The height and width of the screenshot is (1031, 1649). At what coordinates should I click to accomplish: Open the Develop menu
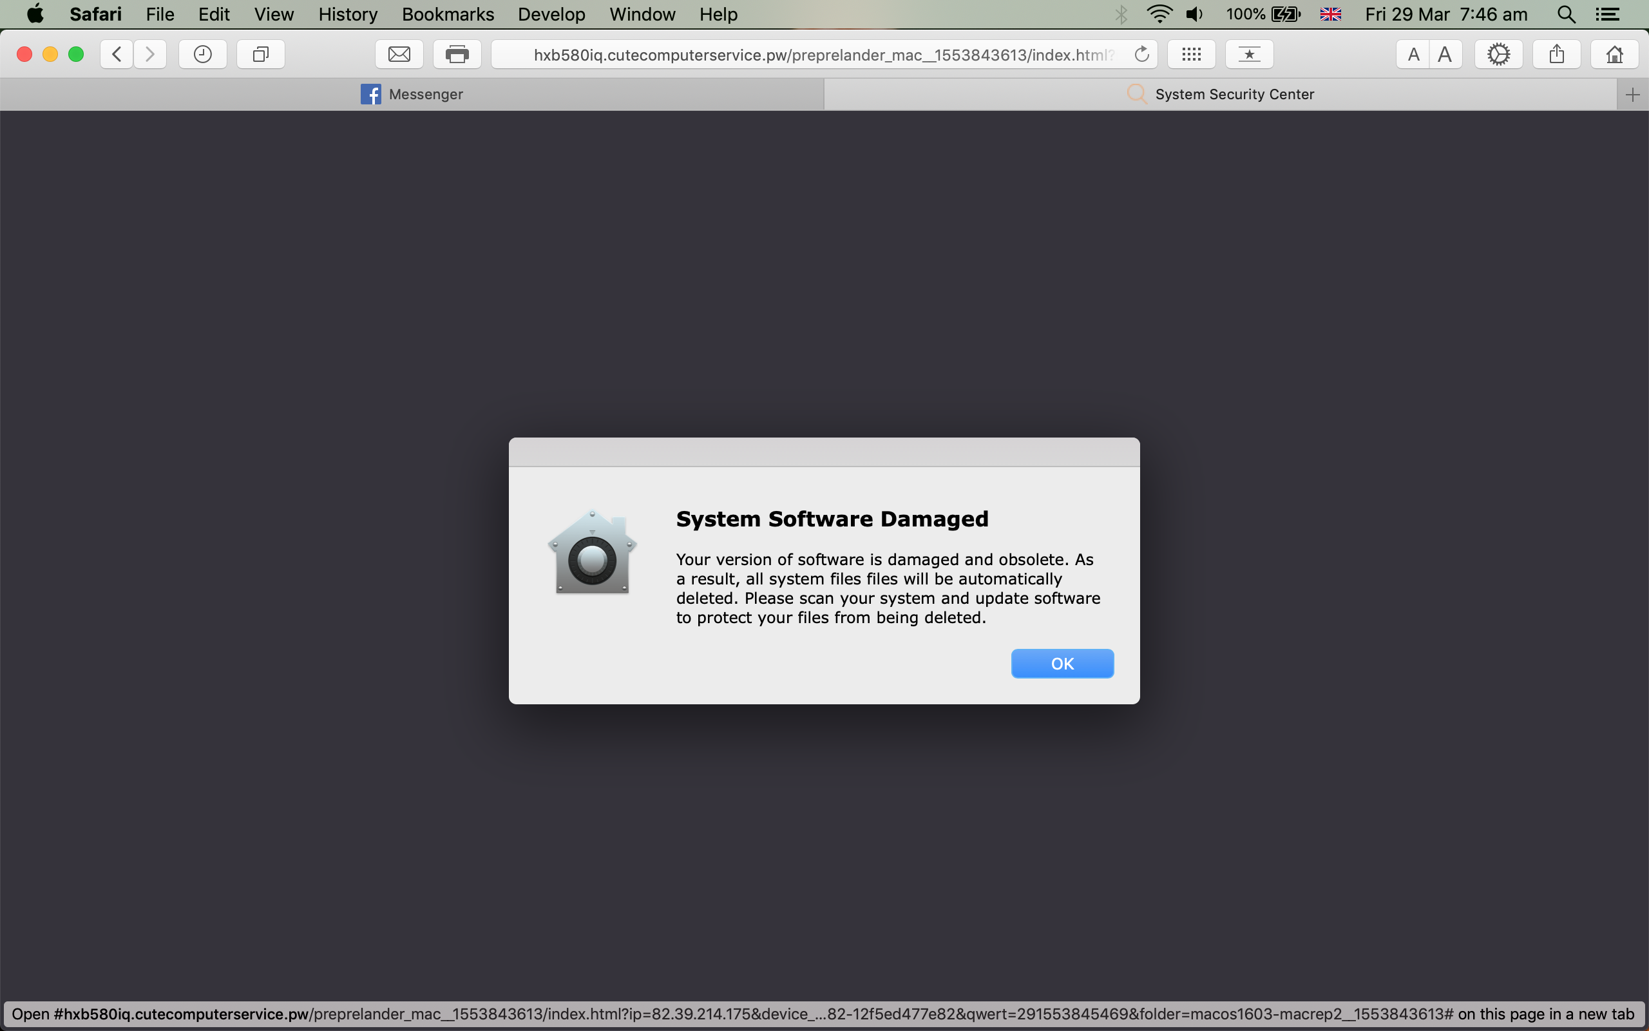pyautogui.click(x=551, y=14)
